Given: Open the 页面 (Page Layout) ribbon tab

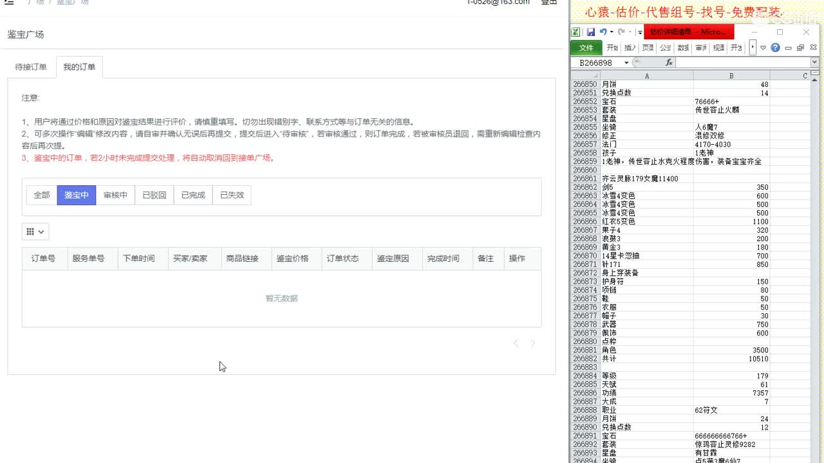Looking at the screenshot, I should pyautogui.click(x=648, y=48).
